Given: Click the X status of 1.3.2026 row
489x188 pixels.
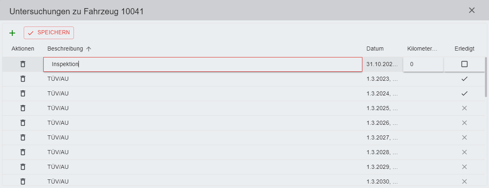Looking at the screenshot, I should pyautogui.click(x=464, y=123).
